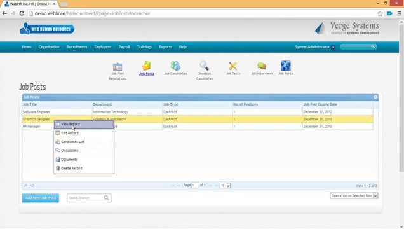Open the browser menu icon
Screen dimensions: 404x229
tap(399, 13)
